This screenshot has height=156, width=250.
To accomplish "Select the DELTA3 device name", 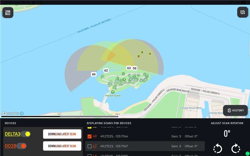I will [x=12, y=134].
